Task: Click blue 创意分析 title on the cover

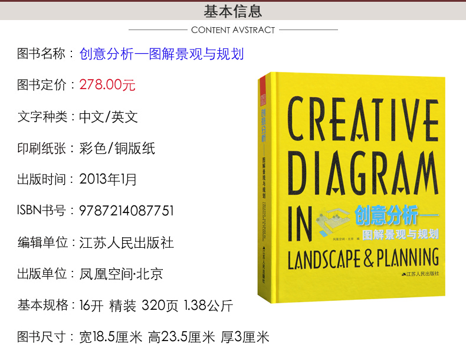Action: tap(386, 215)
